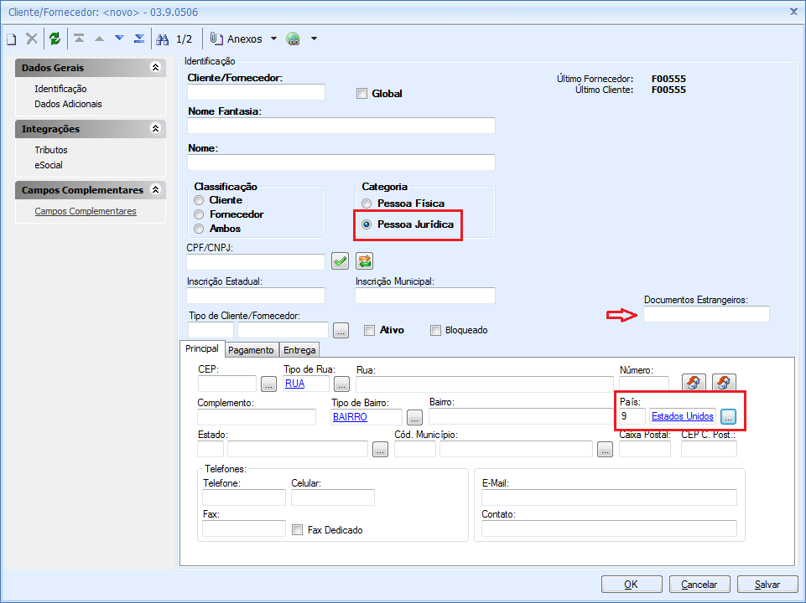Collapse the Dados Gerais section
Screen dimensions: 806x603
155,67
